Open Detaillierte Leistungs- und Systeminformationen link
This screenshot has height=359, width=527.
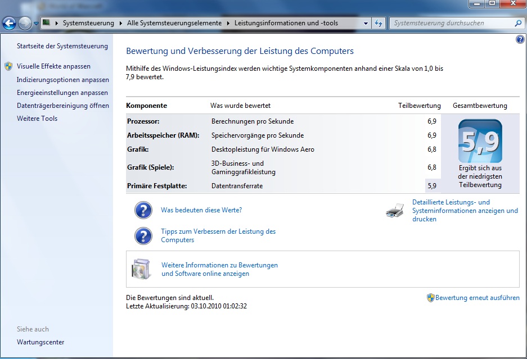[465, 211]
